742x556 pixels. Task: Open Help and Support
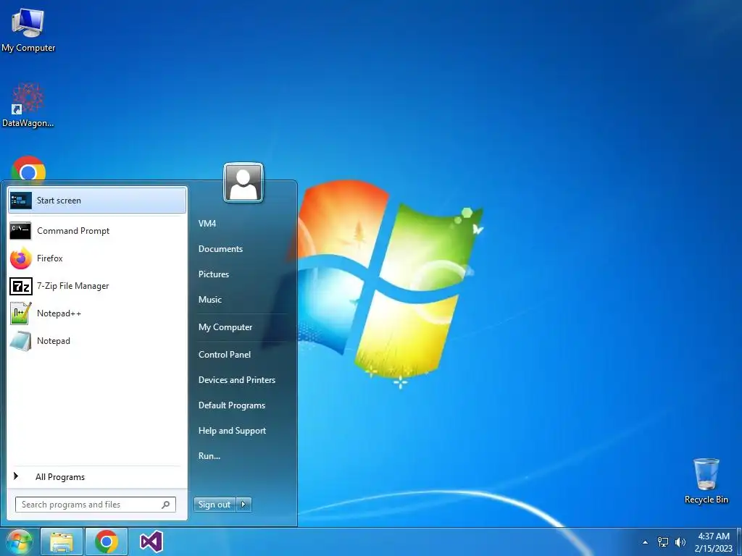point(233,431)
